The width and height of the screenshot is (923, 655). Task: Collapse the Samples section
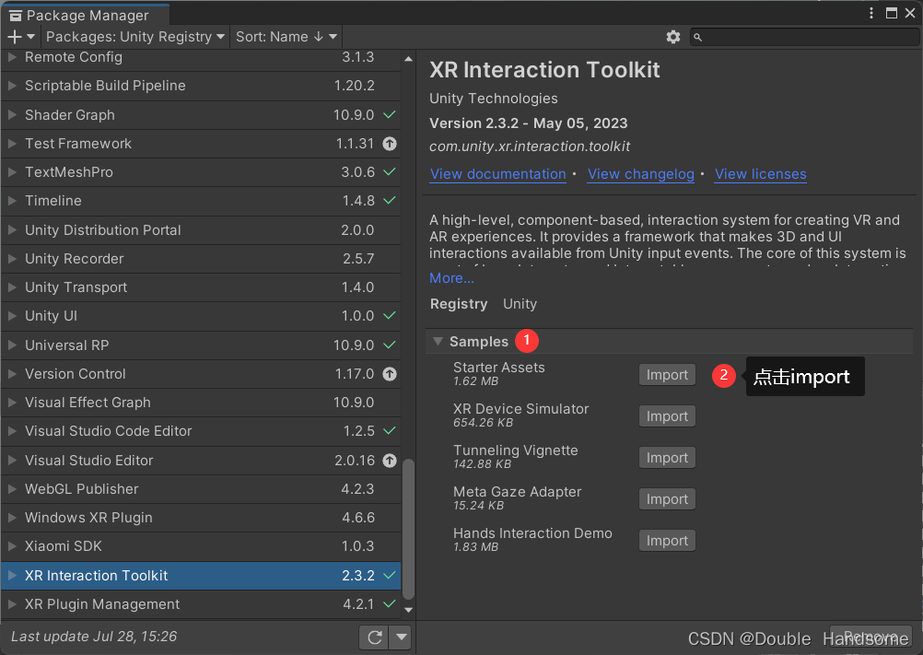pos(438,342)
